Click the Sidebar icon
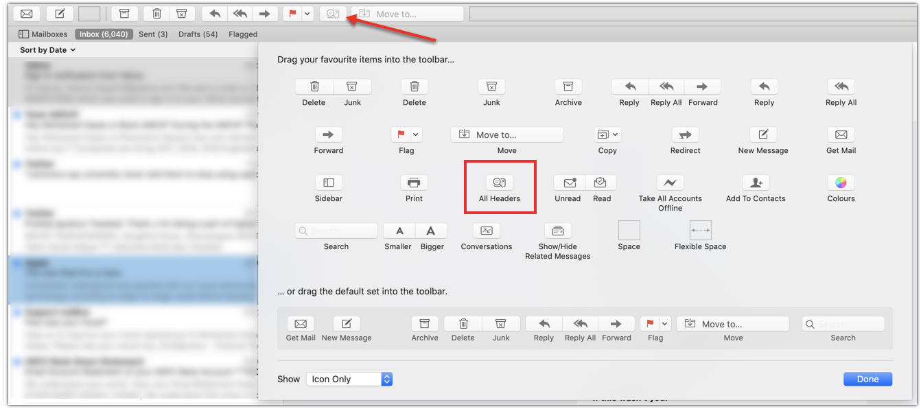The height and width of the screenshot is (409, 921). point(329,183)
